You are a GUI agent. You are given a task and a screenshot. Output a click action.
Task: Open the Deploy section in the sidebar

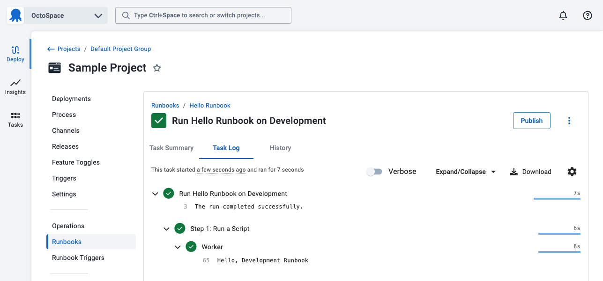point(15,53)
